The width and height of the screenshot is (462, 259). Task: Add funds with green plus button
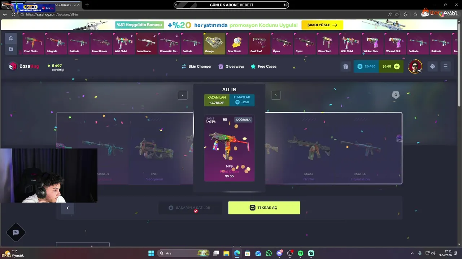click(x=397, y=67)
